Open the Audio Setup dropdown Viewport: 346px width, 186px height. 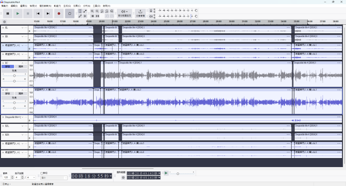pyautogui.click(x=125, y=13)
